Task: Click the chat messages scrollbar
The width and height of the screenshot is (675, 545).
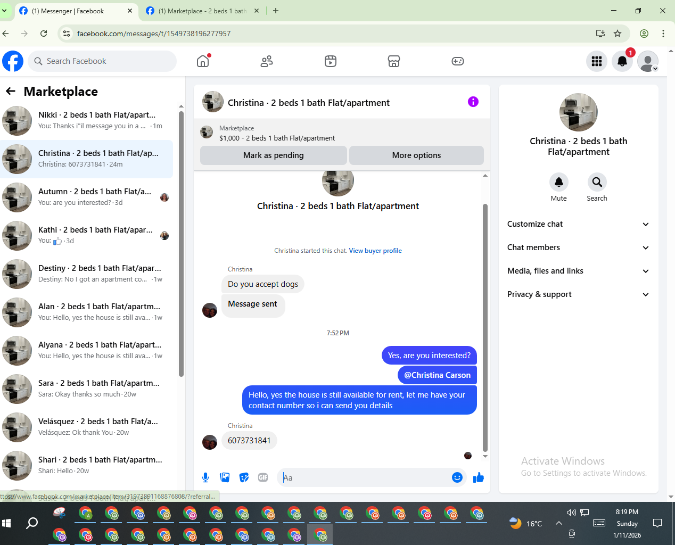Action: pos(485,327)
